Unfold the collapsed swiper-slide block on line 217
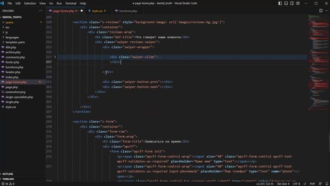 55,57
